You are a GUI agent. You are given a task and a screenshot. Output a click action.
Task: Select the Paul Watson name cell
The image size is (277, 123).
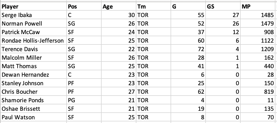33,117
